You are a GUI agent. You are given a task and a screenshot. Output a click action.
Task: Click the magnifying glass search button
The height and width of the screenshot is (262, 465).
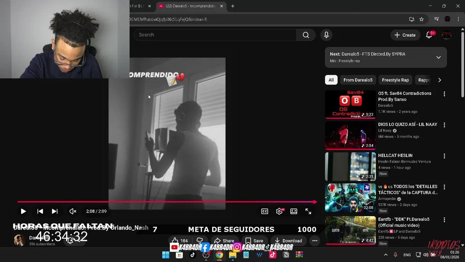306,35
